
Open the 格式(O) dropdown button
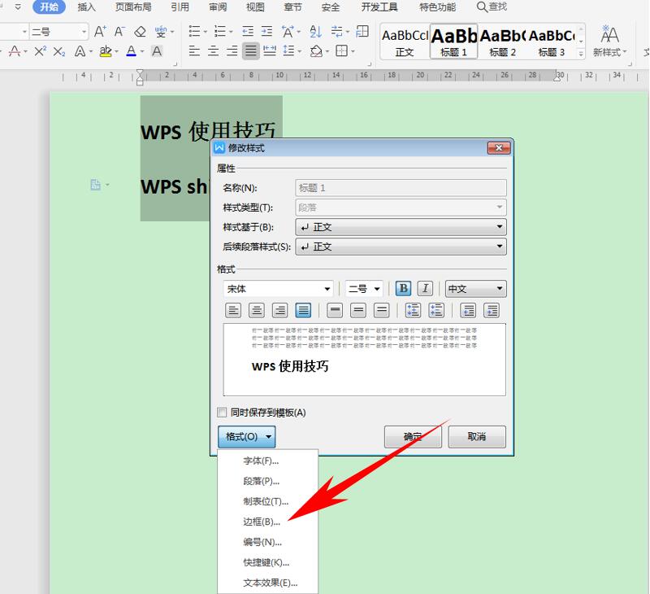[x=247, y=437]
